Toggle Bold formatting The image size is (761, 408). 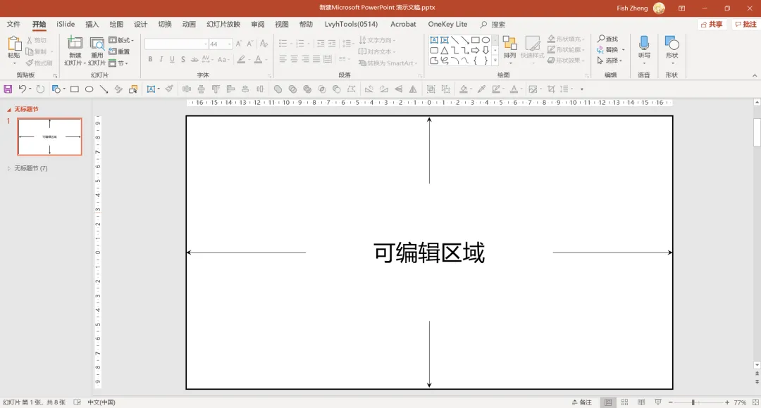[x=151, y=59]
